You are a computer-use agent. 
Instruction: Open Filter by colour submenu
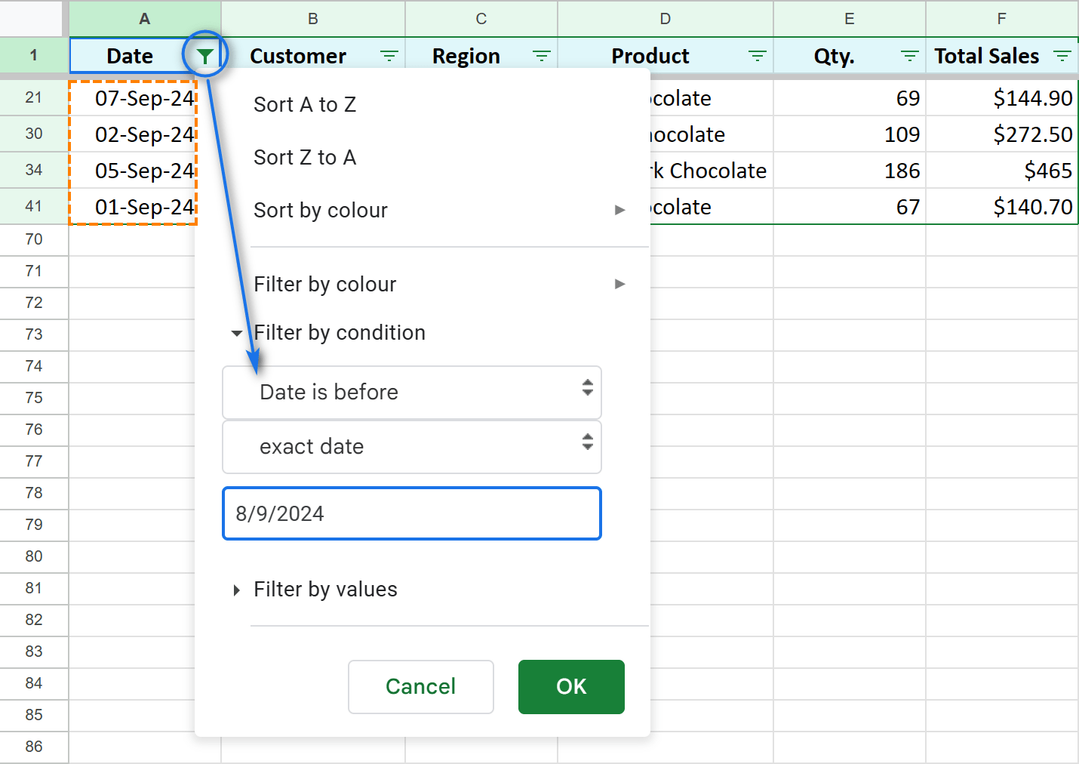[x=440, y=284]
